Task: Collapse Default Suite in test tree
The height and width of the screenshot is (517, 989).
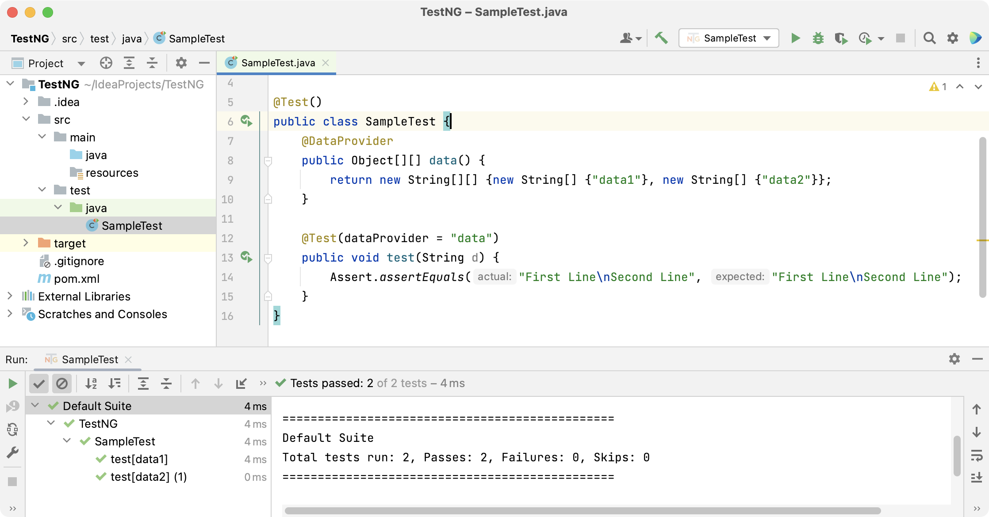Action: (35, 405)
